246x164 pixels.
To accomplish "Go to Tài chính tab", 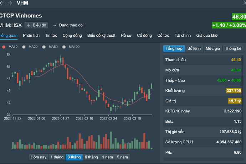I will pos(183,35).
